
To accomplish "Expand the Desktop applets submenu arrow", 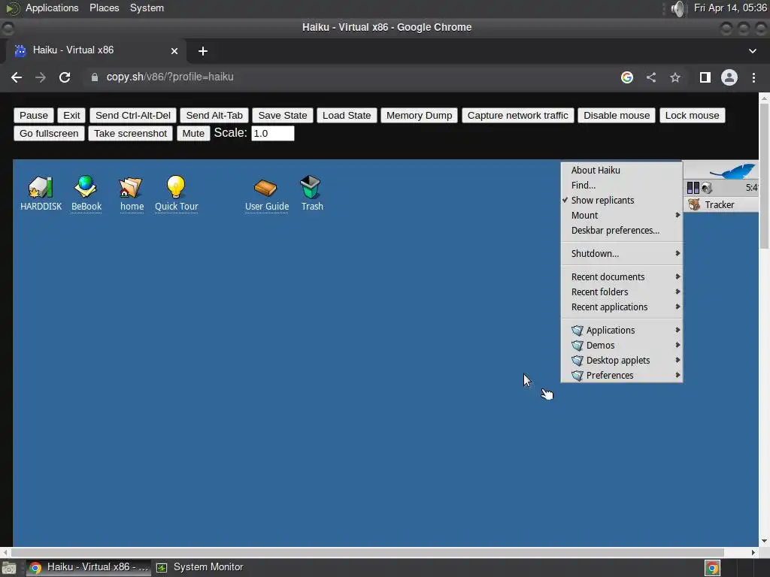I will click(x=678, y=360).
